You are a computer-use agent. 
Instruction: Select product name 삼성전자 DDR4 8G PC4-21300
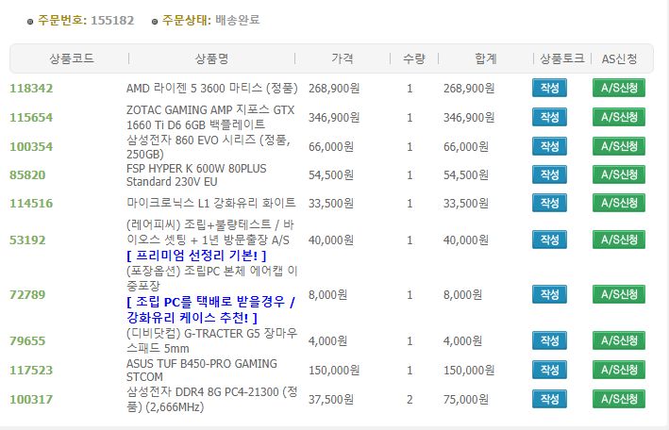(x=211, y=399)
